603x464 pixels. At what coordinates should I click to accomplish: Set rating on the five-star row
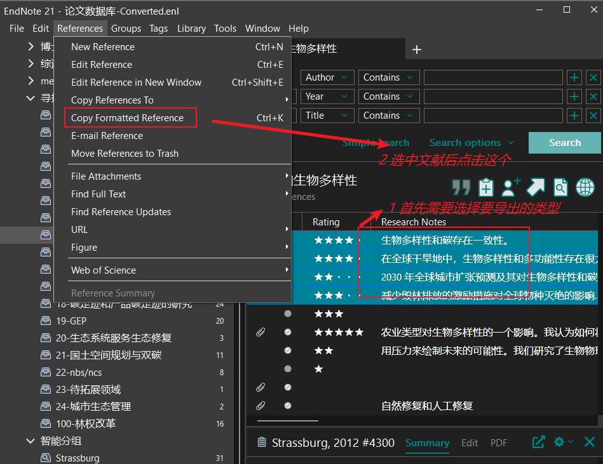[339, 332]
